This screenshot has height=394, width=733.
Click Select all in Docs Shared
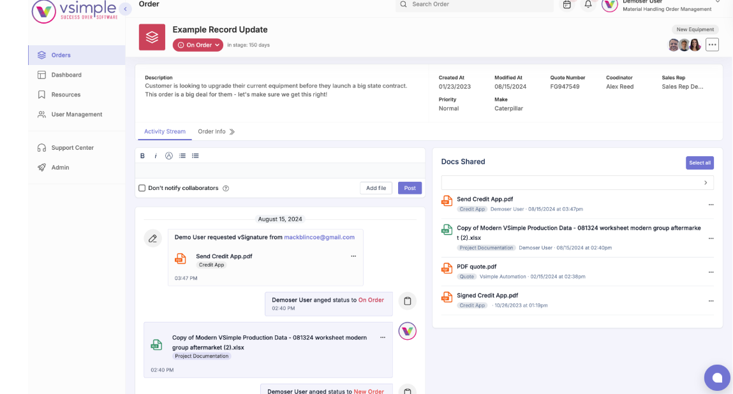[x=699, y=163]
